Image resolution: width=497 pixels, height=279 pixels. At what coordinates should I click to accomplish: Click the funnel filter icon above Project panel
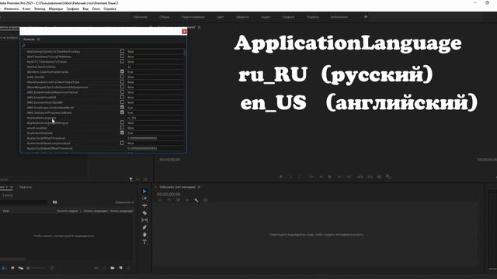(x=131, y=180)
